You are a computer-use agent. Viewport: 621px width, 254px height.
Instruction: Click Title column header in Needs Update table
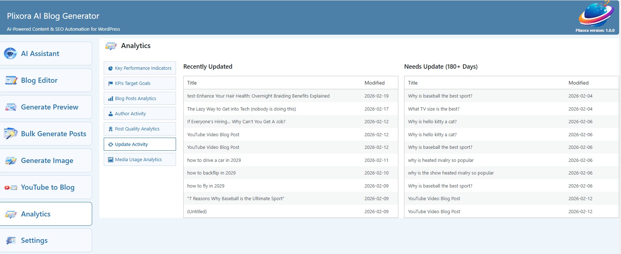point(413,83)
